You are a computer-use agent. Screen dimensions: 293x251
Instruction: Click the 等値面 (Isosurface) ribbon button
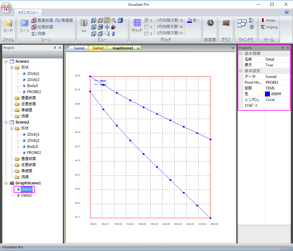tap(64, 20)
